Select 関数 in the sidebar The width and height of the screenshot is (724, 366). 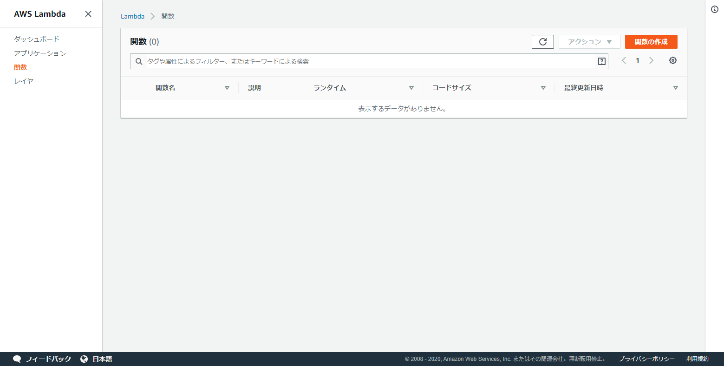coord(20,67)
